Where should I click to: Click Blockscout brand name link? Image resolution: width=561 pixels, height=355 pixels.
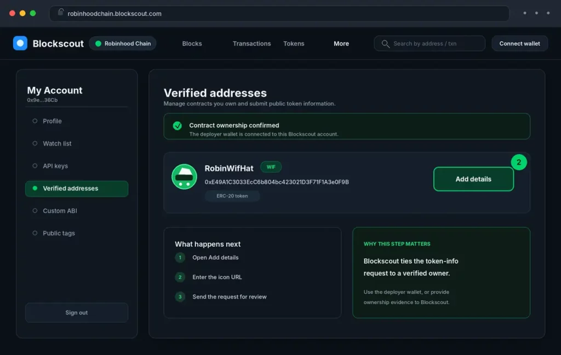point(58,44)
